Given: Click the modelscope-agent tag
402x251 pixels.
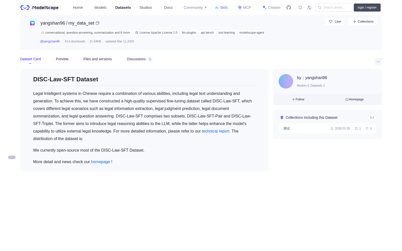Looking at the screenshot, I should (x=252, y=33).
